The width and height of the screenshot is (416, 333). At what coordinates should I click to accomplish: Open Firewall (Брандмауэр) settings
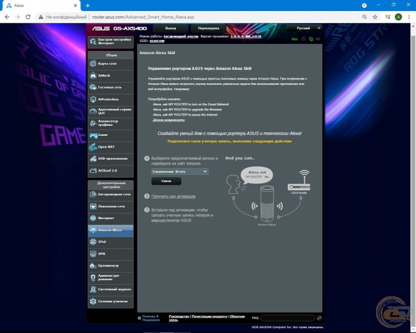click(110, 265)
